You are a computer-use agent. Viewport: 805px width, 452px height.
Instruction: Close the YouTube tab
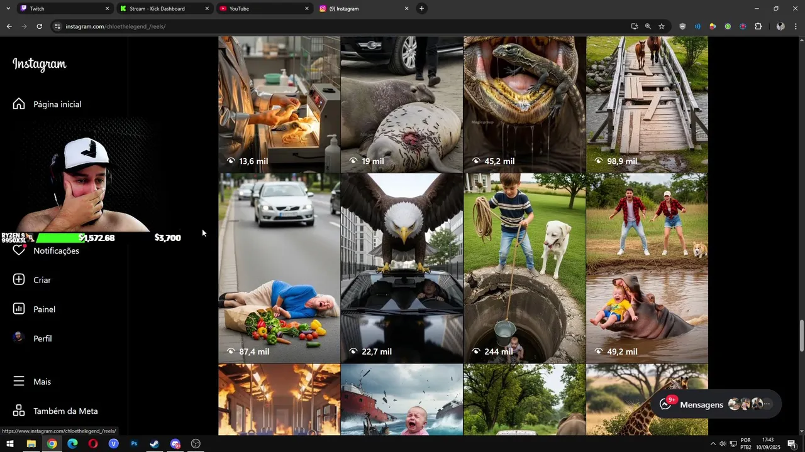[x=307, y=9]
